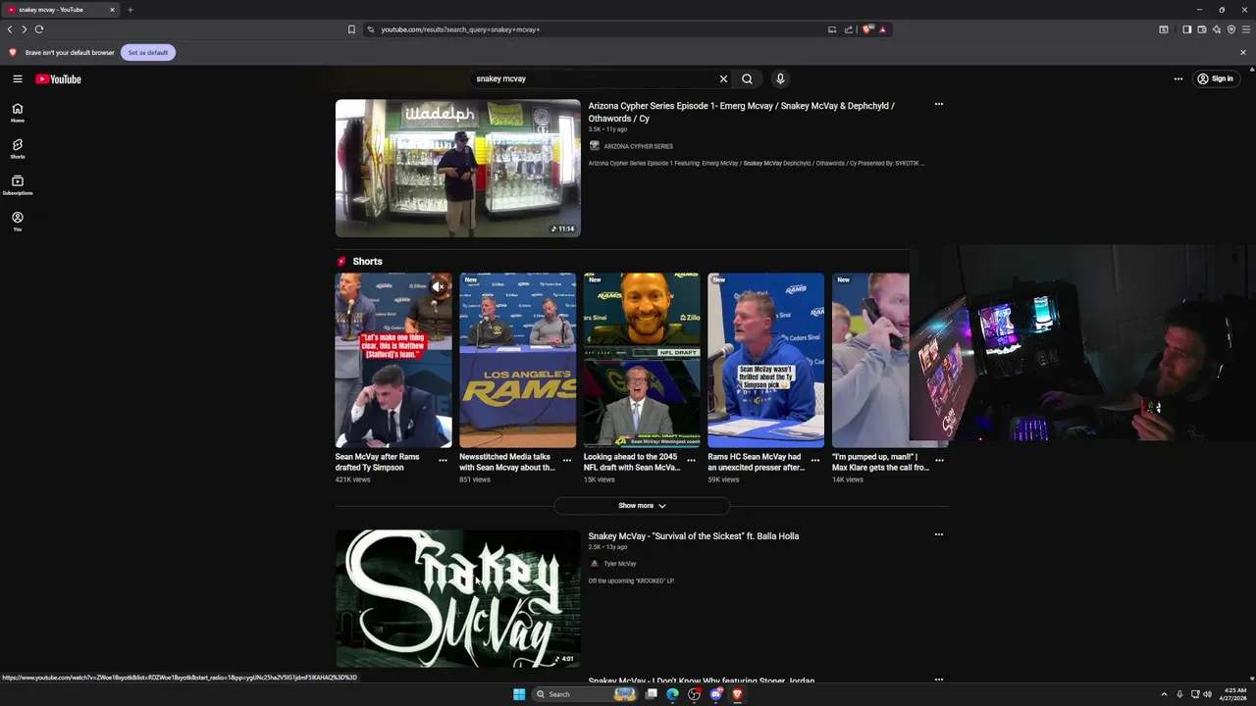Toggle the Brave sidebar panel
The height and width of the screenshot is (706, 1256).
click(1186, 29)
